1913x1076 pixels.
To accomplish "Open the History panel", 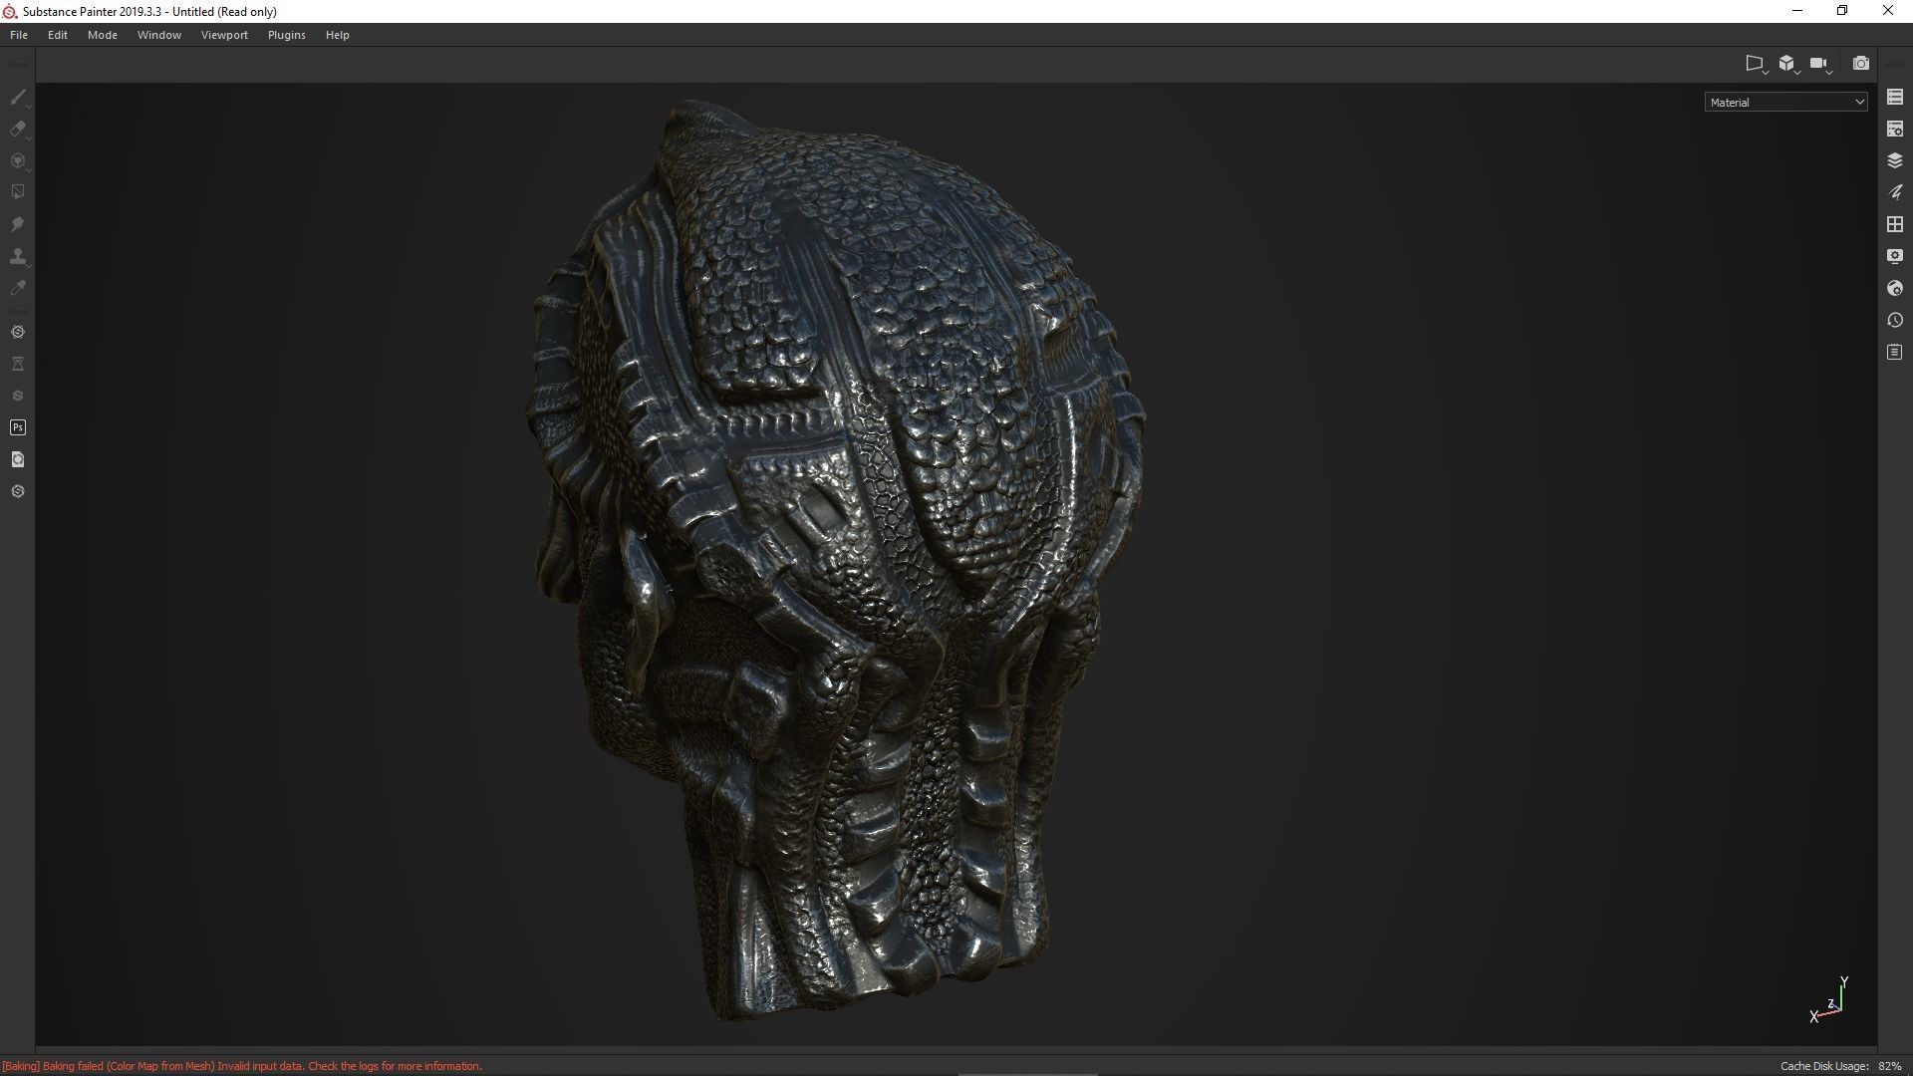I will coord(1895,320).
